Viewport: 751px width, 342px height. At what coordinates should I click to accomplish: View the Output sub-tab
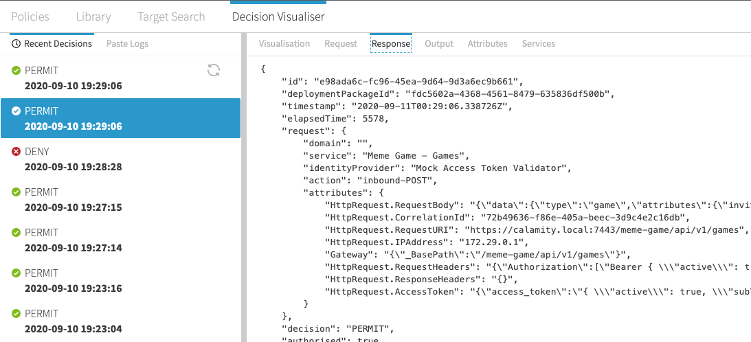point(439,44)
